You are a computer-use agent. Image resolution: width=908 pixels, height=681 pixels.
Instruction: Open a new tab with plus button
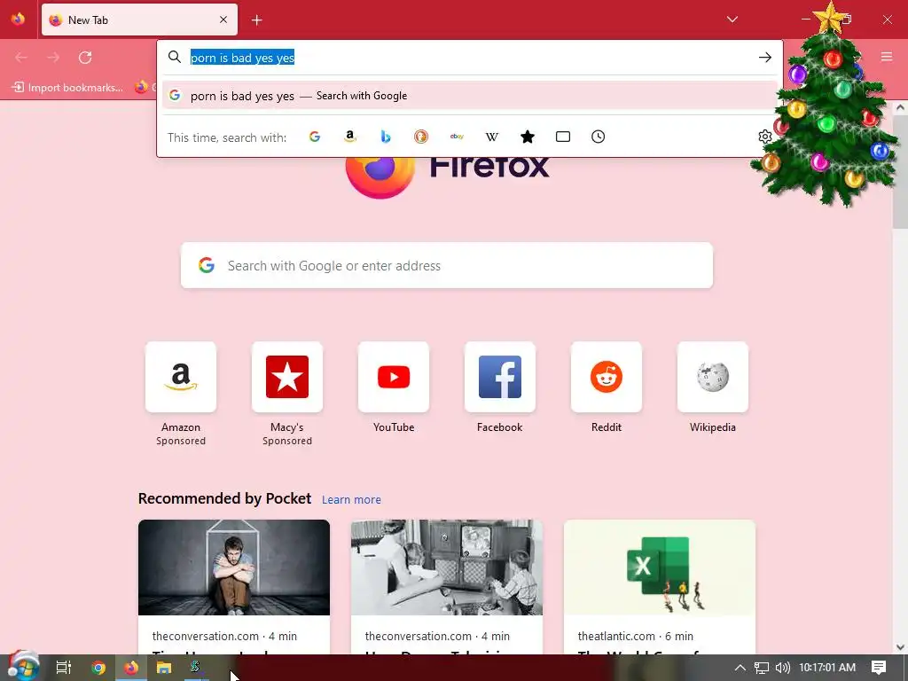(257, 20)
